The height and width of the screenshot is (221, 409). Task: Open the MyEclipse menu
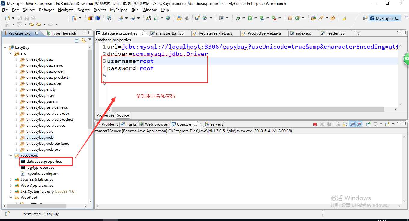click(x=119, y=10)
